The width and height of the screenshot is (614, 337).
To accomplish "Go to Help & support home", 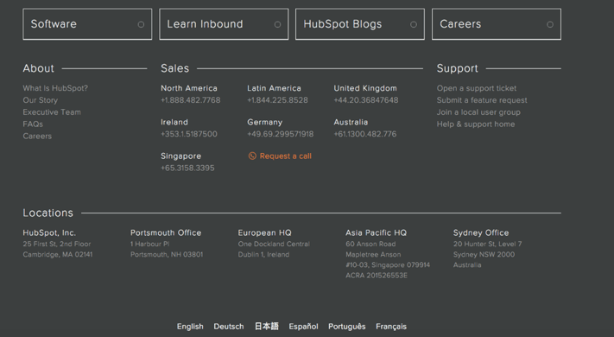I will (x=476, y=124).
